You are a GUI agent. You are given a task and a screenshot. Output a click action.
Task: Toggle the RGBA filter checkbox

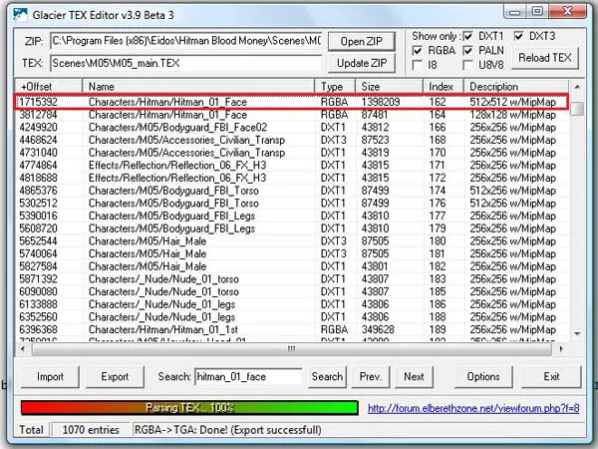[420, 51]
